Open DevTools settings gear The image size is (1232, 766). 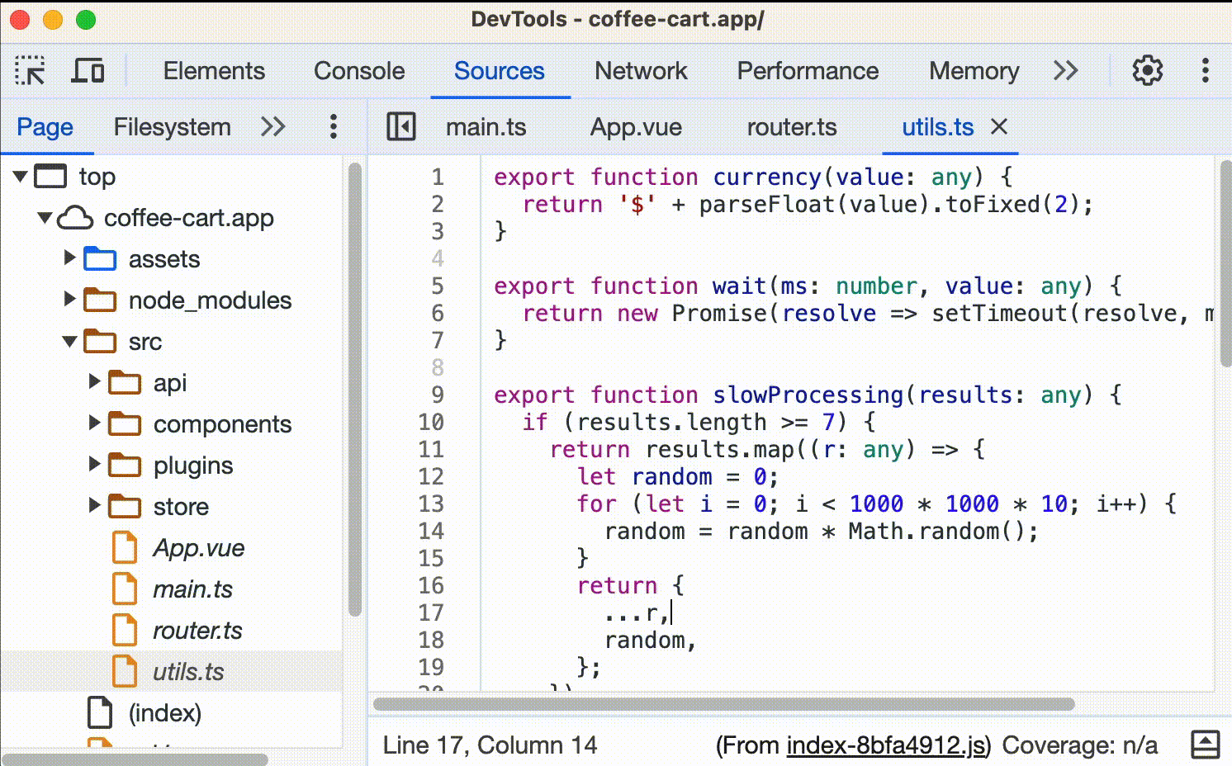(x=1147, y=71)
